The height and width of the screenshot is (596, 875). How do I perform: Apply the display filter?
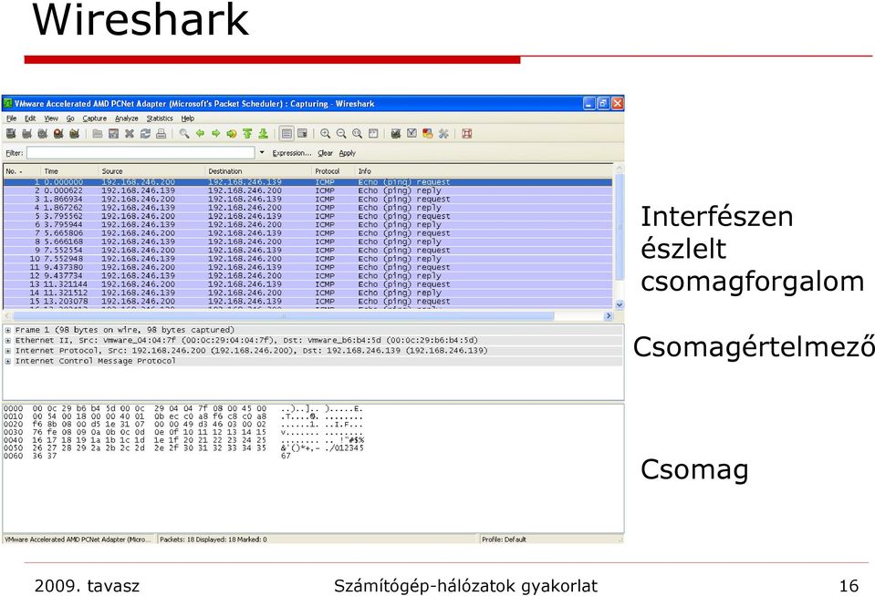[x=347, y=153]
